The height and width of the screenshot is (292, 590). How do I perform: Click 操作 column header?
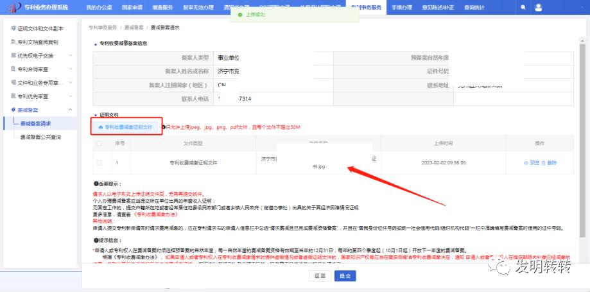(539, 143)
